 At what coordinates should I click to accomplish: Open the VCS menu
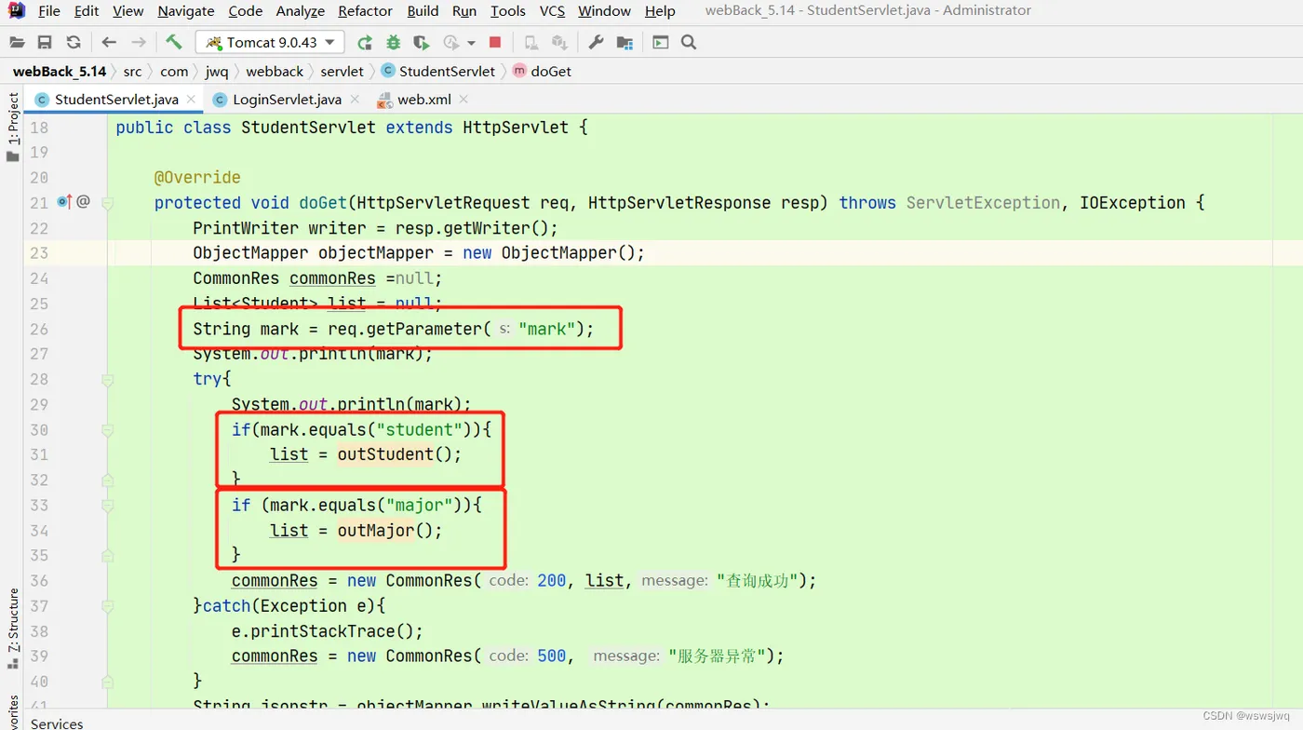pyautogui.click(x=552, y=11)
